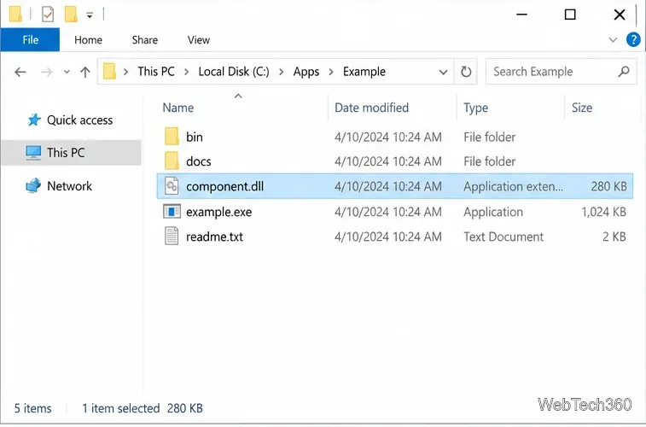The image size is (646, 427).
Task: Sort by the Size column header
Action: (582, 108)
